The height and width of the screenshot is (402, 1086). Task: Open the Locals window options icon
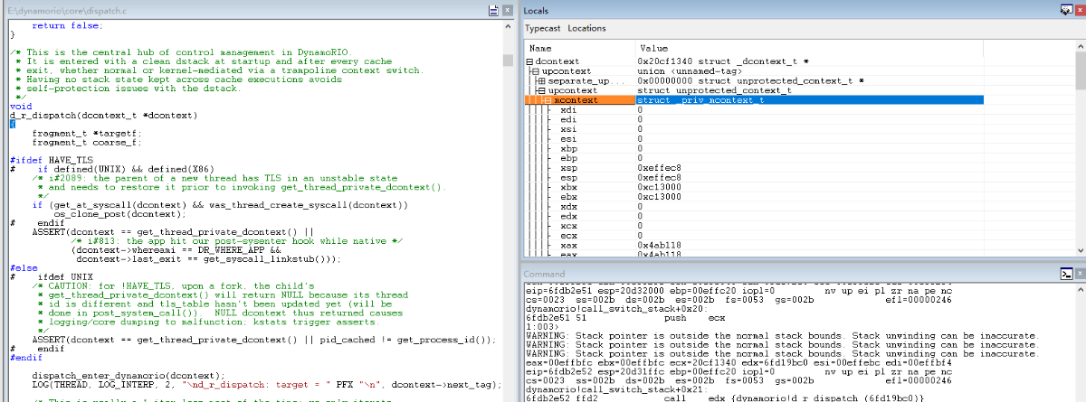click(x=1065, y=9)
